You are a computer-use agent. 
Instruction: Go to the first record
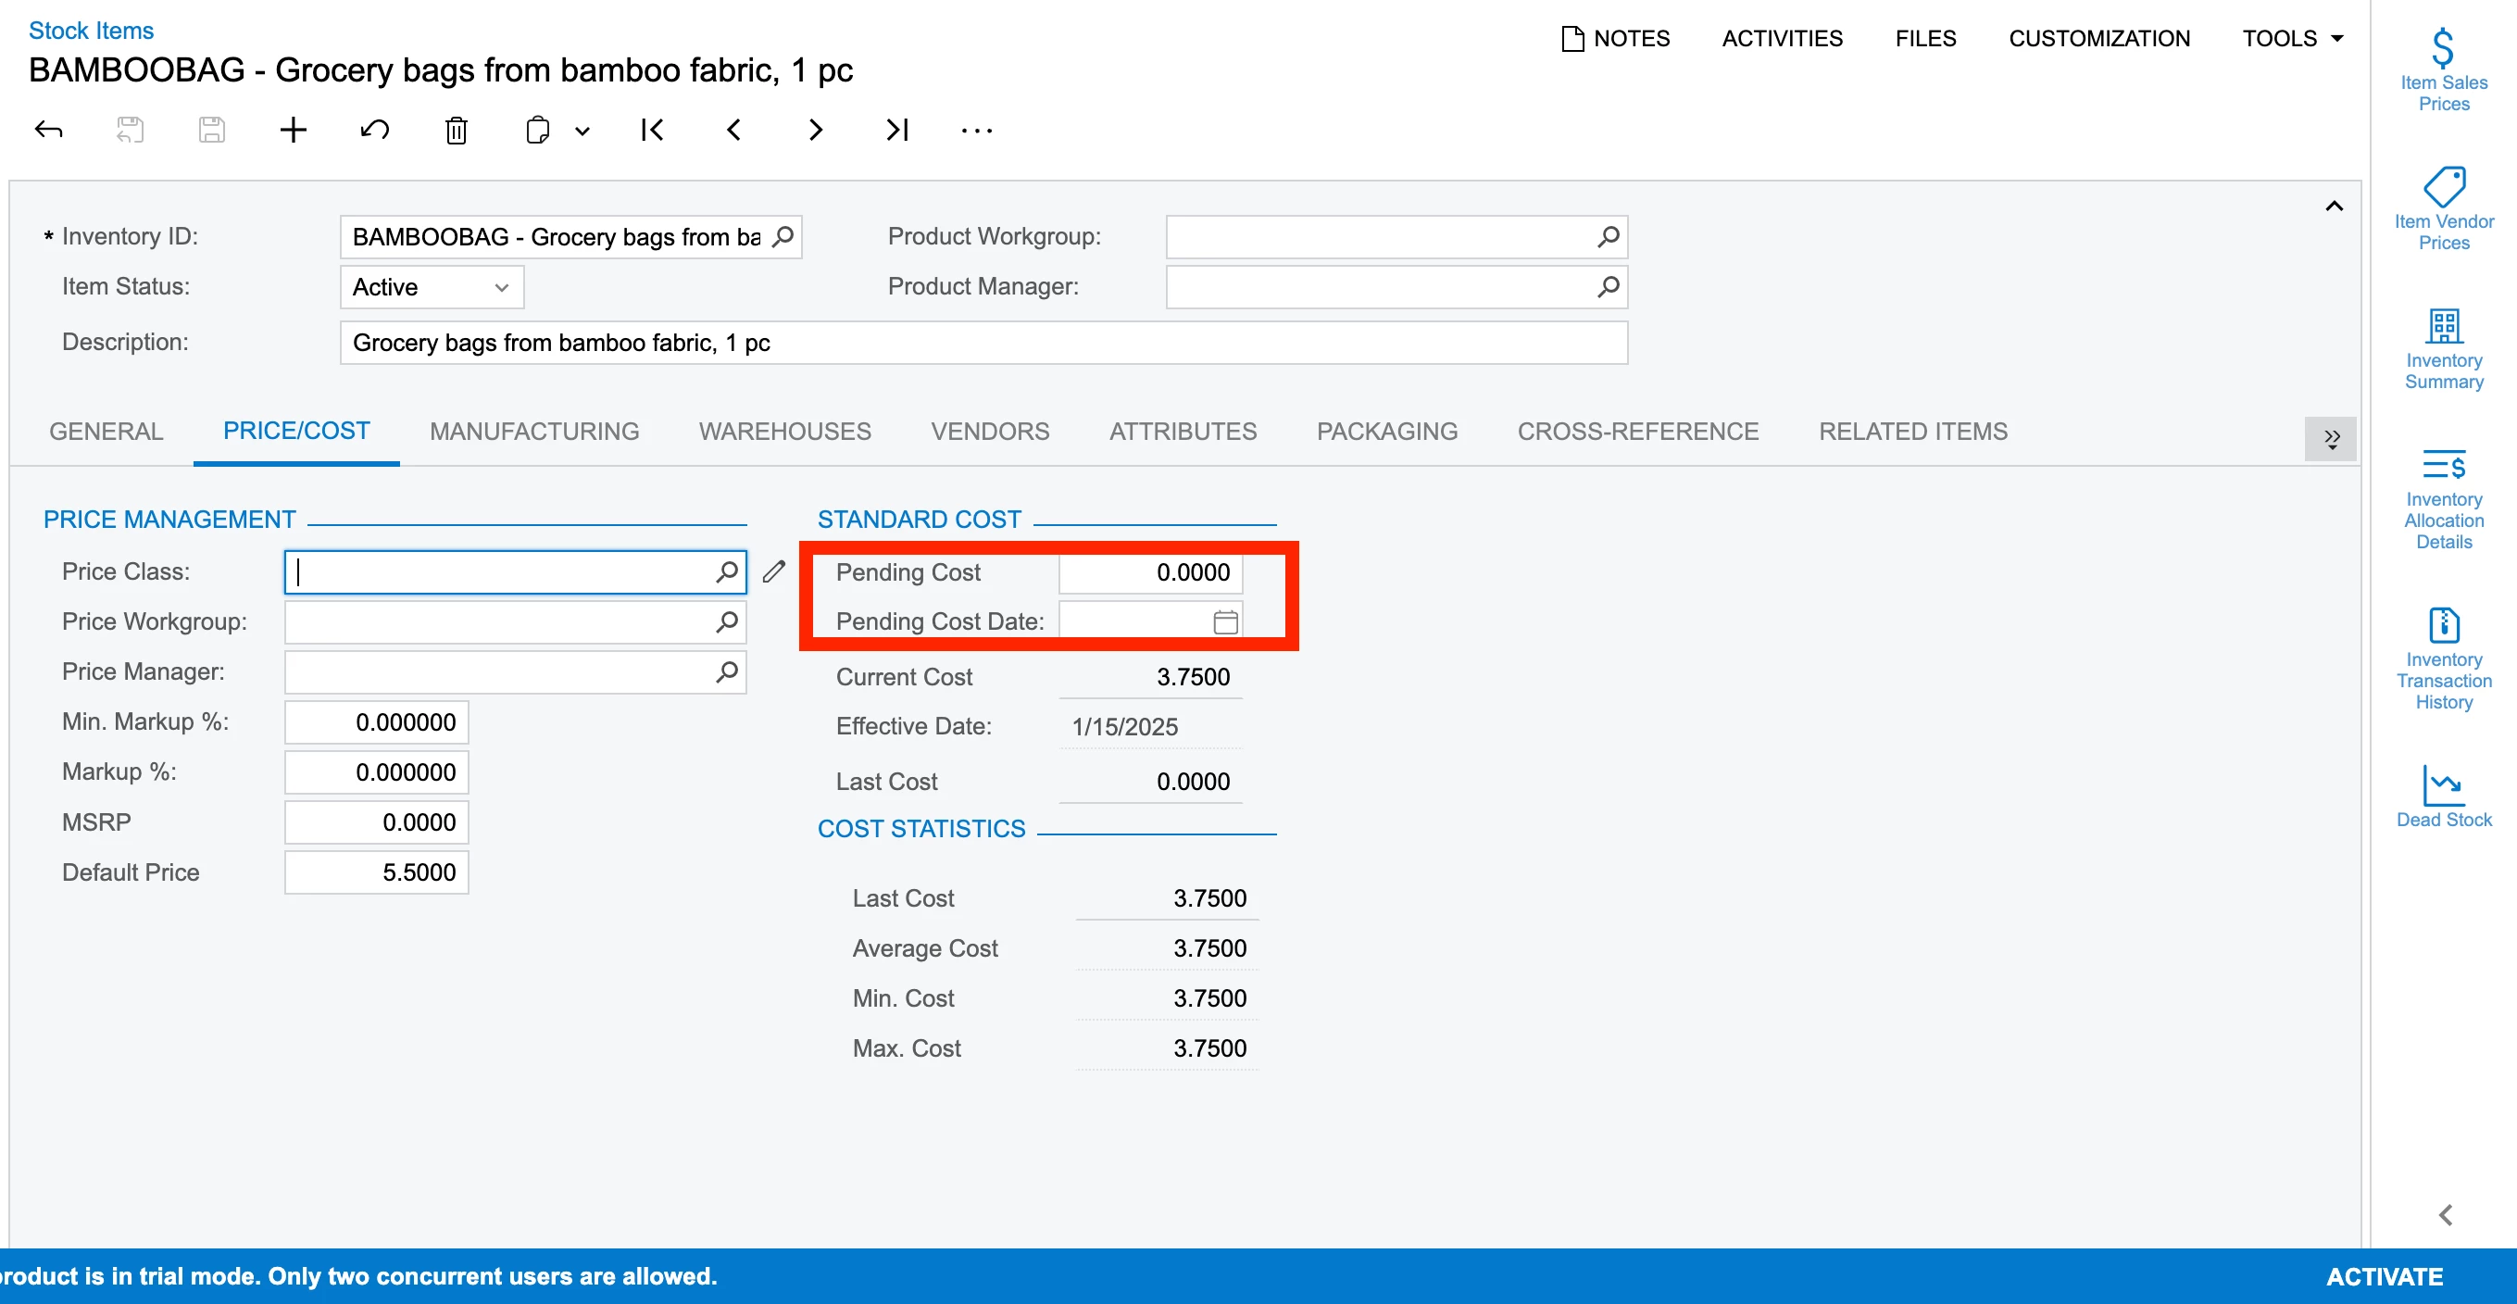(652, 130)
